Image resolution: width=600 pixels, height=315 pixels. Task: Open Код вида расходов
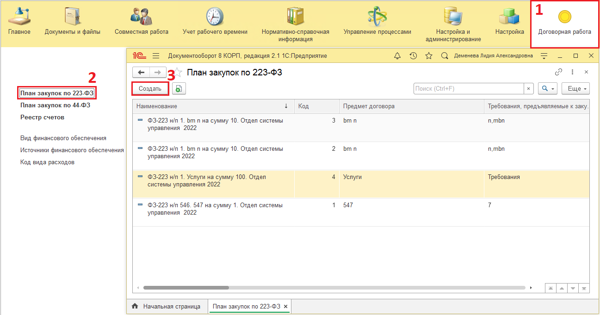click(47, 162)
